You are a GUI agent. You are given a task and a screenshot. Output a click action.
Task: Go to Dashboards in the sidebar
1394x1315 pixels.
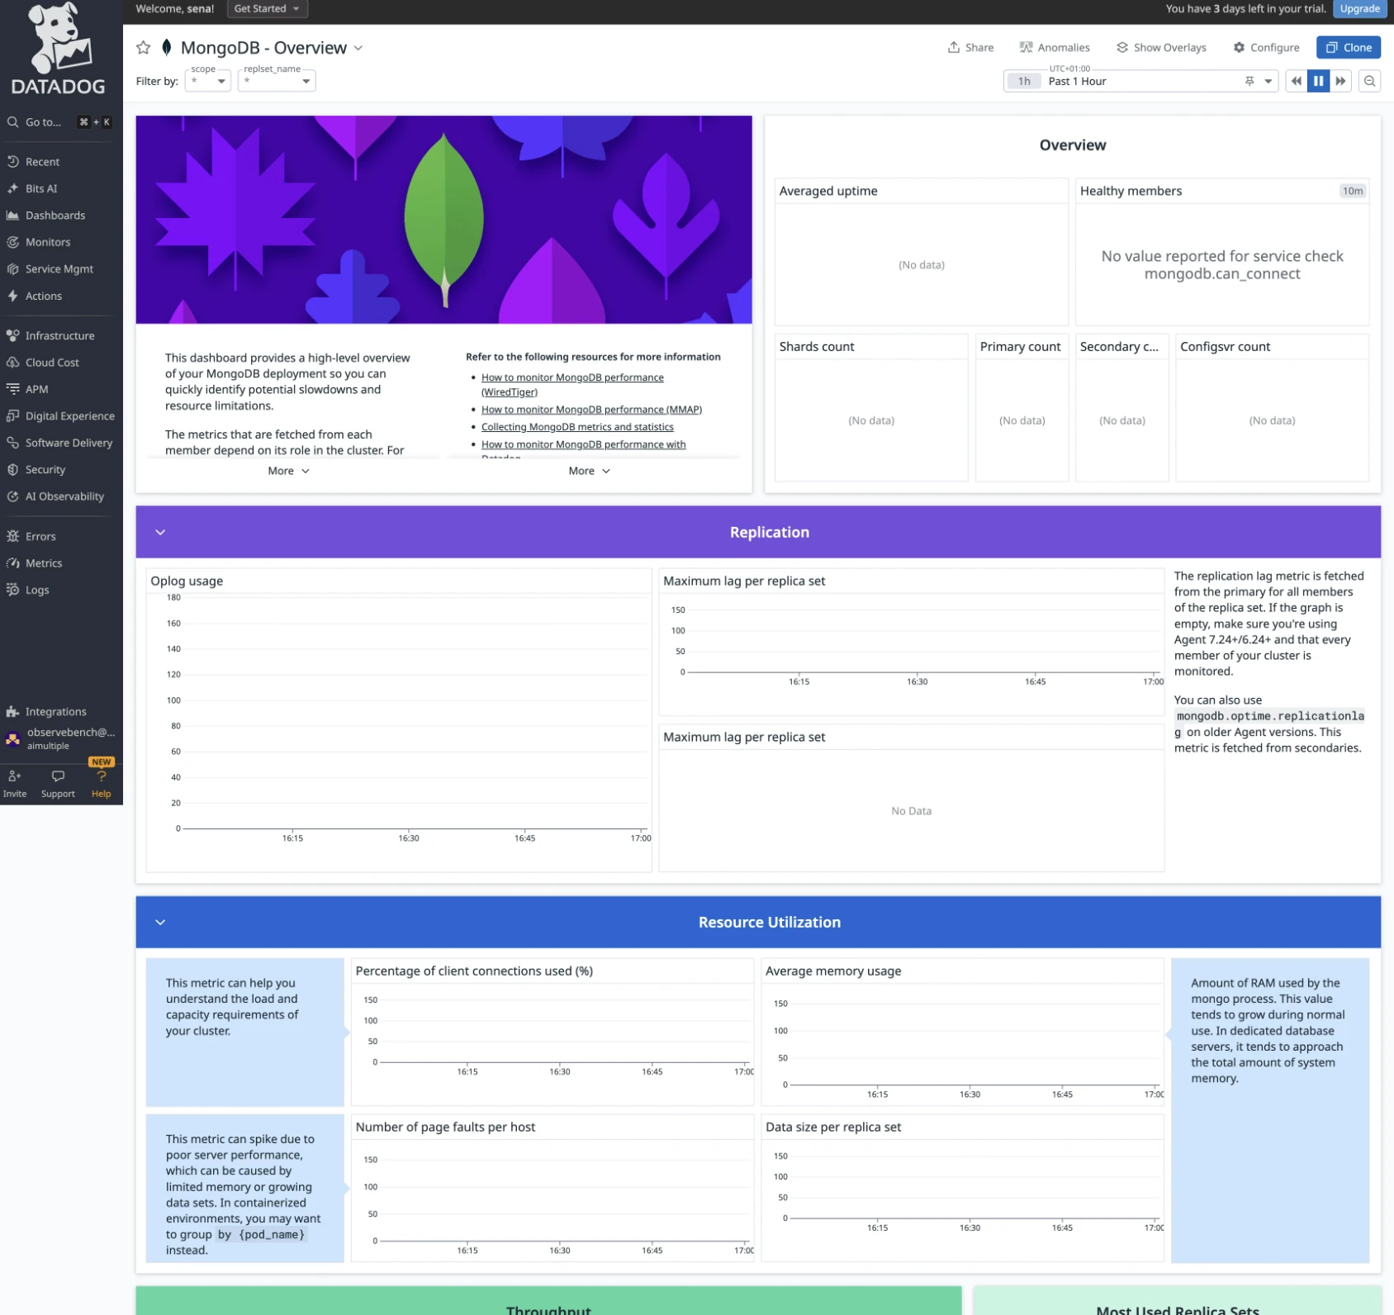[55, 216]
